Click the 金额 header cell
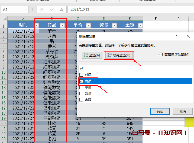 pos(130,25)
